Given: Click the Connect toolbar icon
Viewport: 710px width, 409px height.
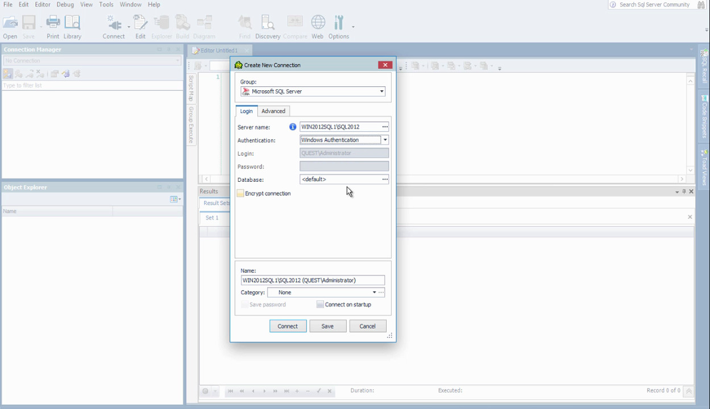Looking at the screenshot, I should pyautogui.click(x=114, y=27).
